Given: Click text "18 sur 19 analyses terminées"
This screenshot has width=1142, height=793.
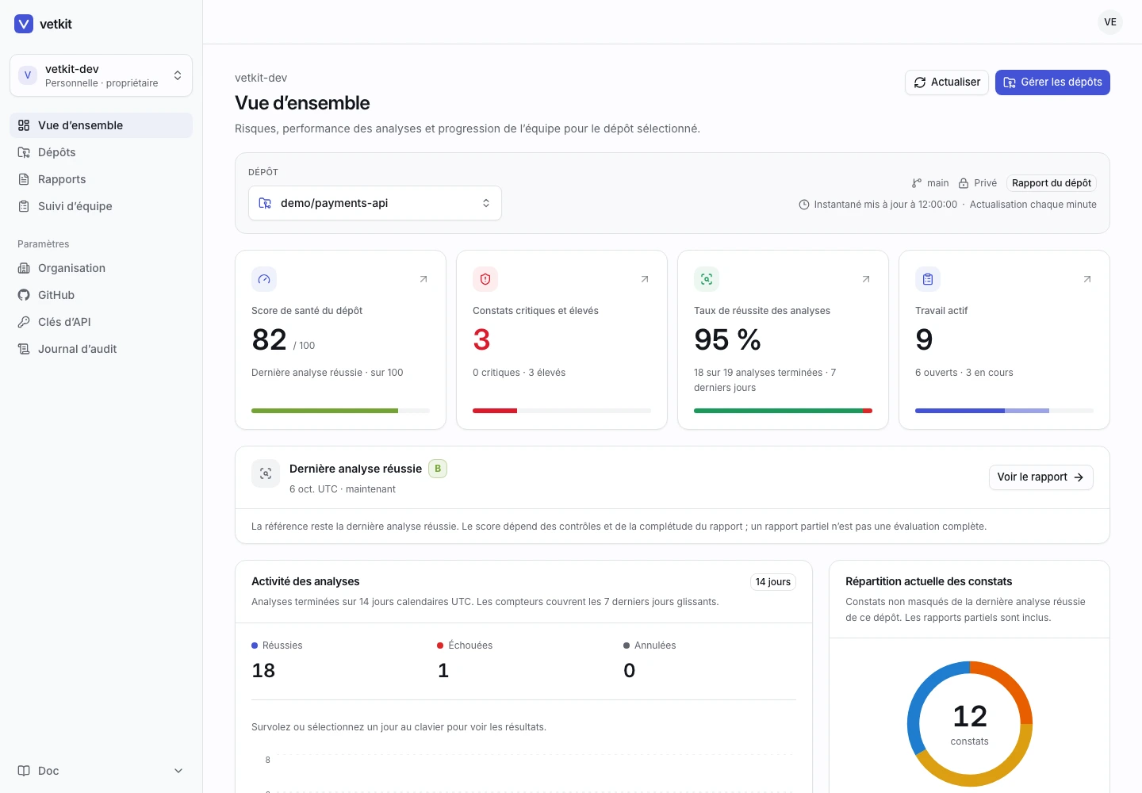Looking at the screenshot, I should click(758, 373).
